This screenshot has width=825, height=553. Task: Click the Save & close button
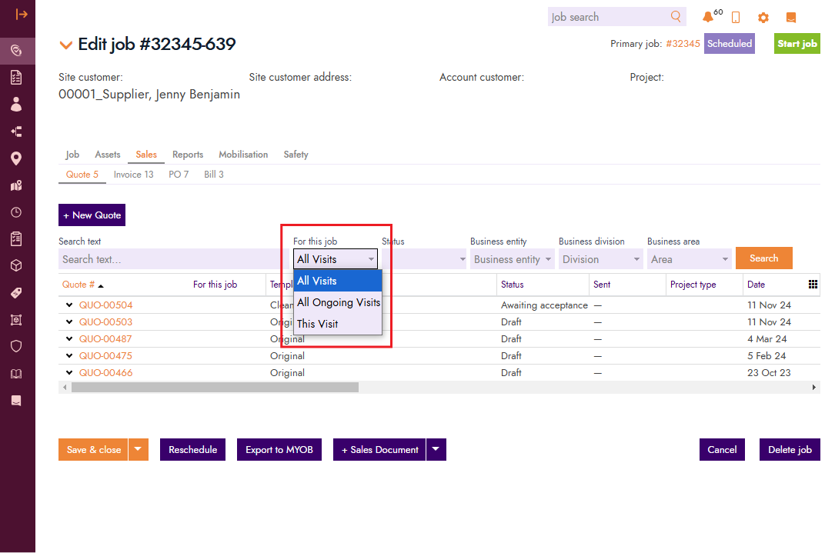tap(93, 449)
